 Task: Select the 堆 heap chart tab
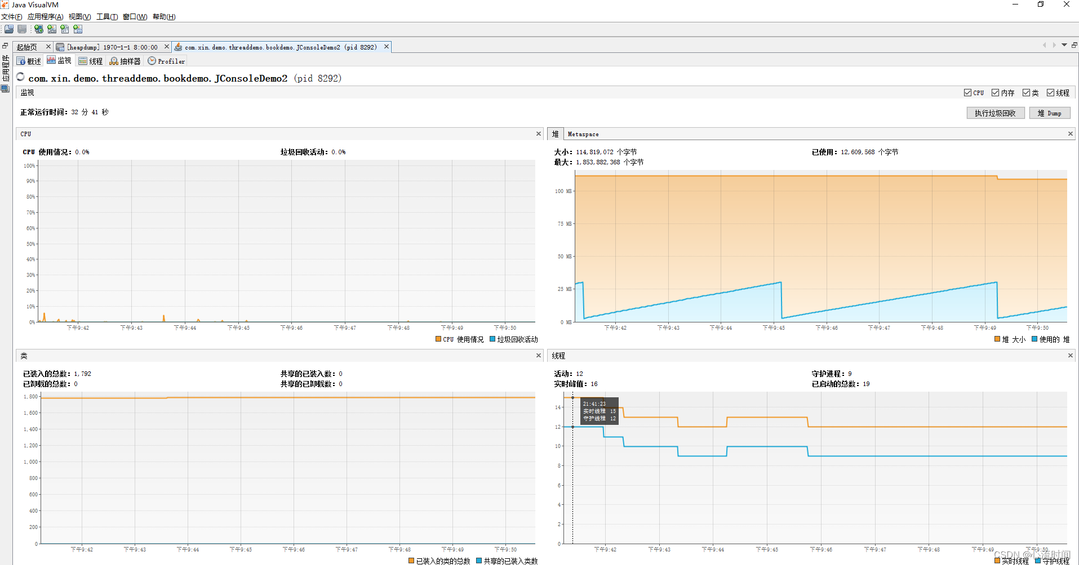pyautogui.click(x=556, y=134)
